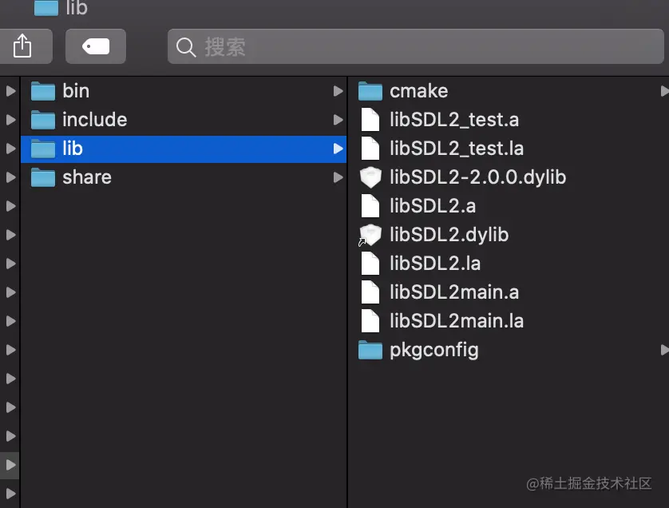Select the include folder
Screen dimensions: 669x508
pyautogui.click(x=184, y=120)
